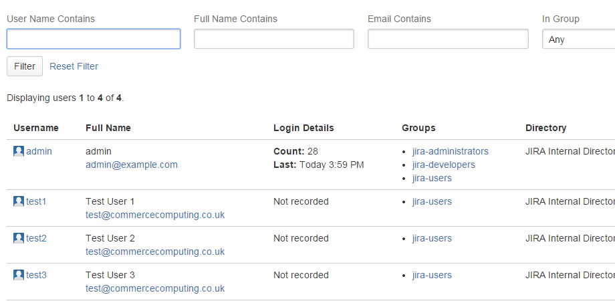Click the Reset Filter link
The width and height of the screenshot is (615, 301).
coord(74,66)
